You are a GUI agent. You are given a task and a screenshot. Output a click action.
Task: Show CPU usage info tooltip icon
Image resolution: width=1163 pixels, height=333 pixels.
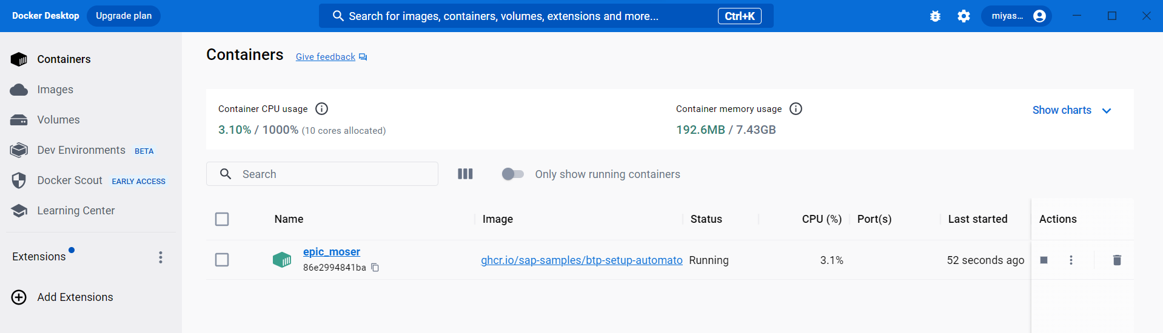tap(322, 109)
